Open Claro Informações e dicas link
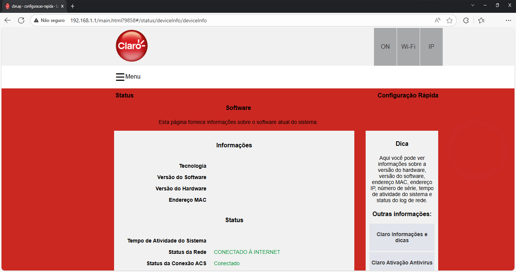 [x=402, y=237]
